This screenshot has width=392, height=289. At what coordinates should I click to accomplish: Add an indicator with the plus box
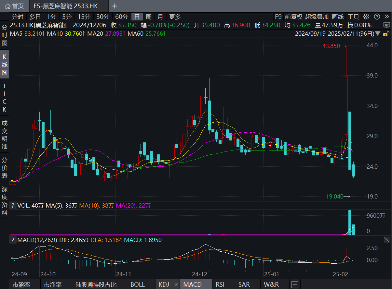click(x=295, y=284)
